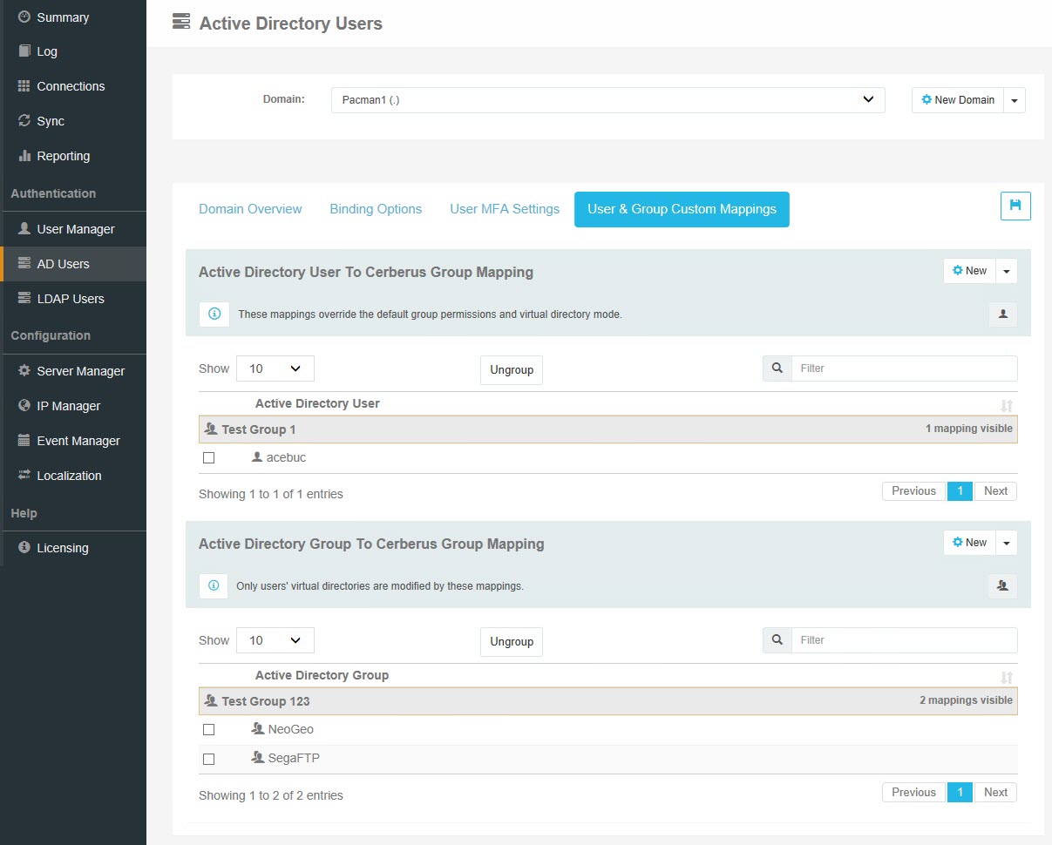Click the Ungroup button above group mappings

pos(511,641)
